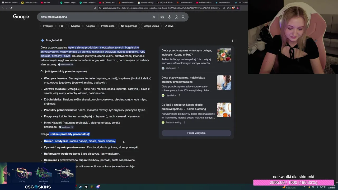
Task: Open the Epic-style black app in taskbar
Action: pos(86,187)
